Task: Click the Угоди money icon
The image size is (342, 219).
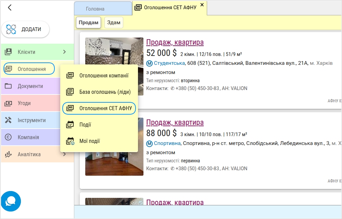Action: (x=8, y=103)
